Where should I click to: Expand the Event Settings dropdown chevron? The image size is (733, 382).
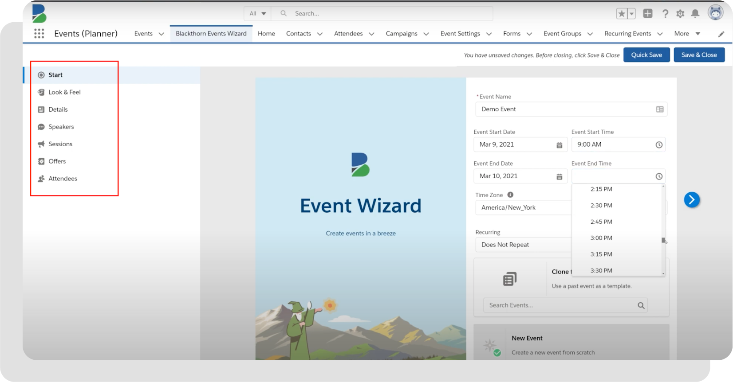489,34
